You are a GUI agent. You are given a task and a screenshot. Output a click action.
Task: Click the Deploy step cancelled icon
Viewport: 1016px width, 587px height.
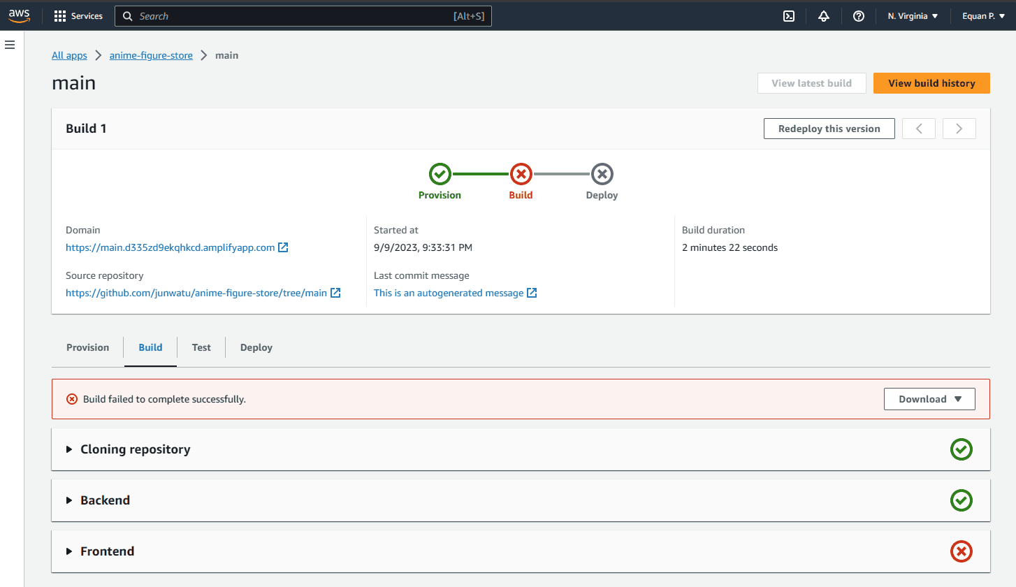tap(602, 173)
